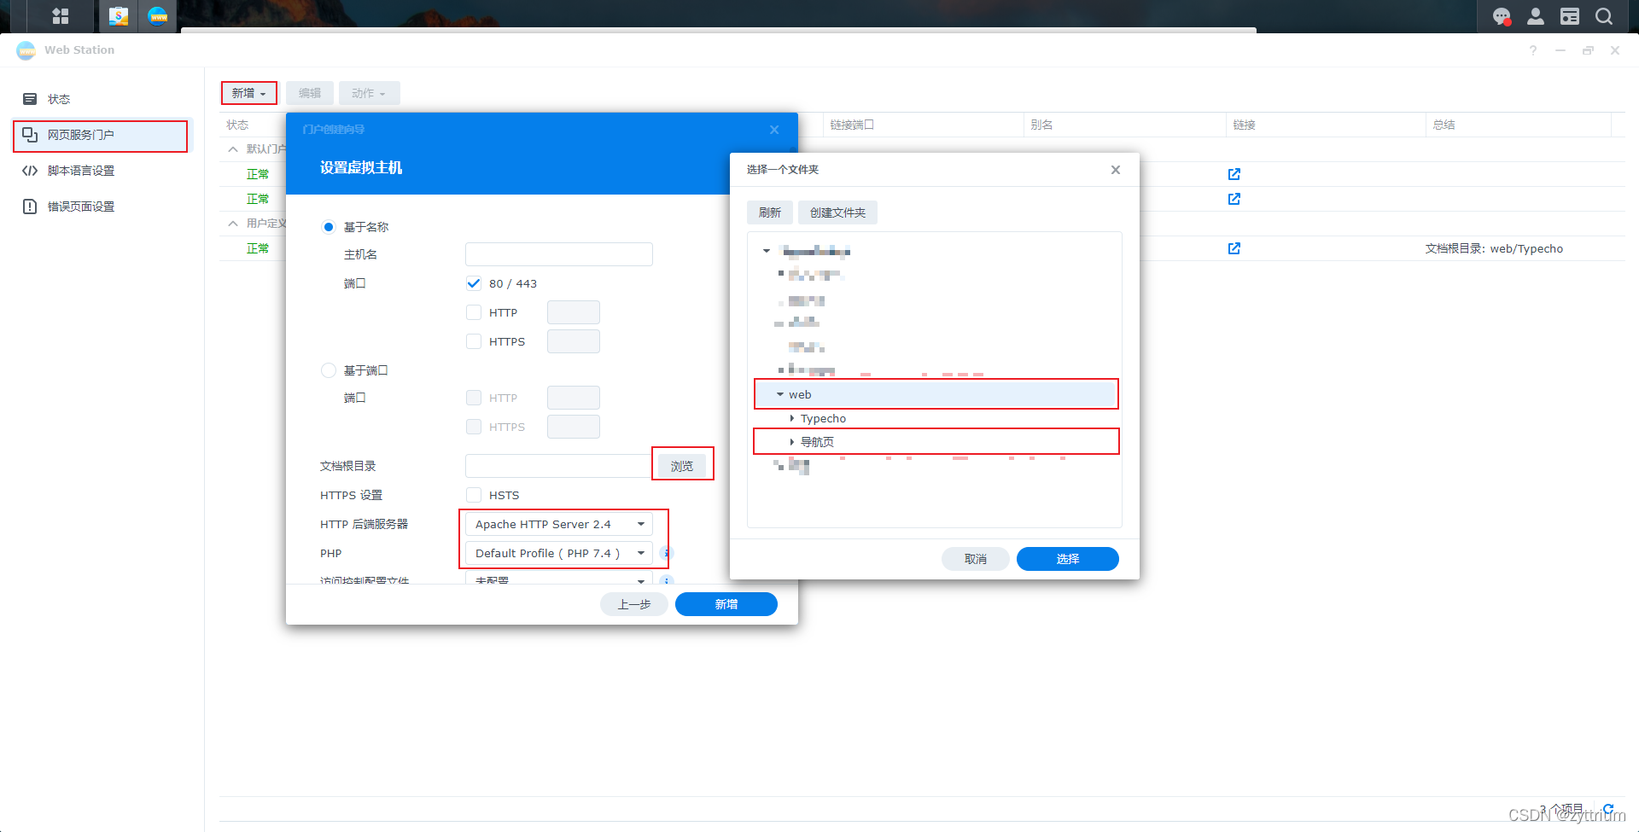Click the info icon next to PHP profile

coord(667,553)
